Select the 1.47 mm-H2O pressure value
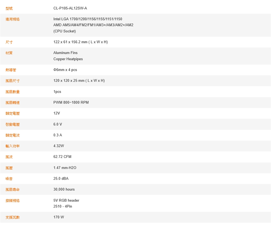The image size is (271, 227). (x=65, y=168)
